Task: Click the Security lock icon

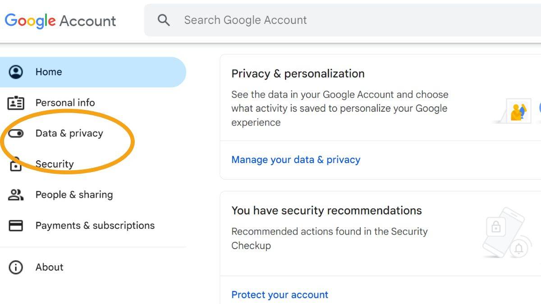Action: coord(16,164)
